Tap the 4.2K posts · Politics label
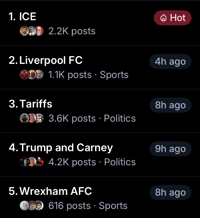The image size is (200, 218). click(92, 162)
